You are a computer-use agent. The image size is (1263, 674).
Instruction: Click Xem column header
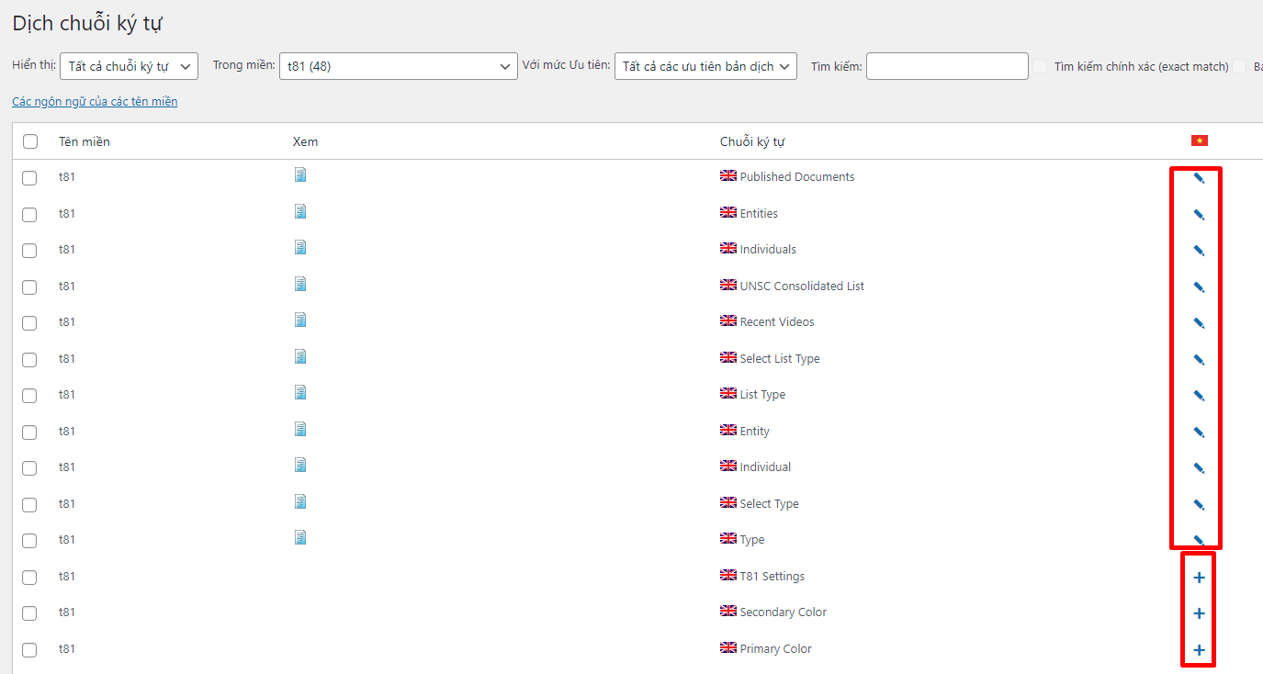305,141
